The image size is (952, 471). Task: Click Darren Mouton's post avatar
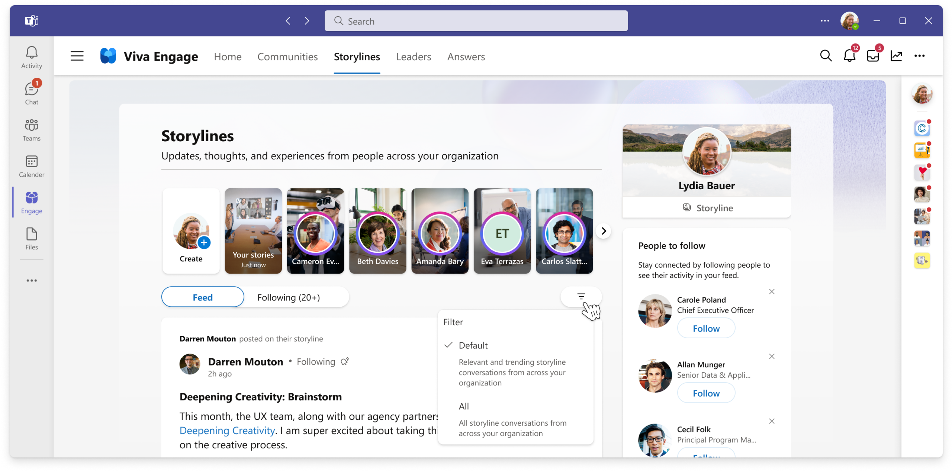(190, 364)
